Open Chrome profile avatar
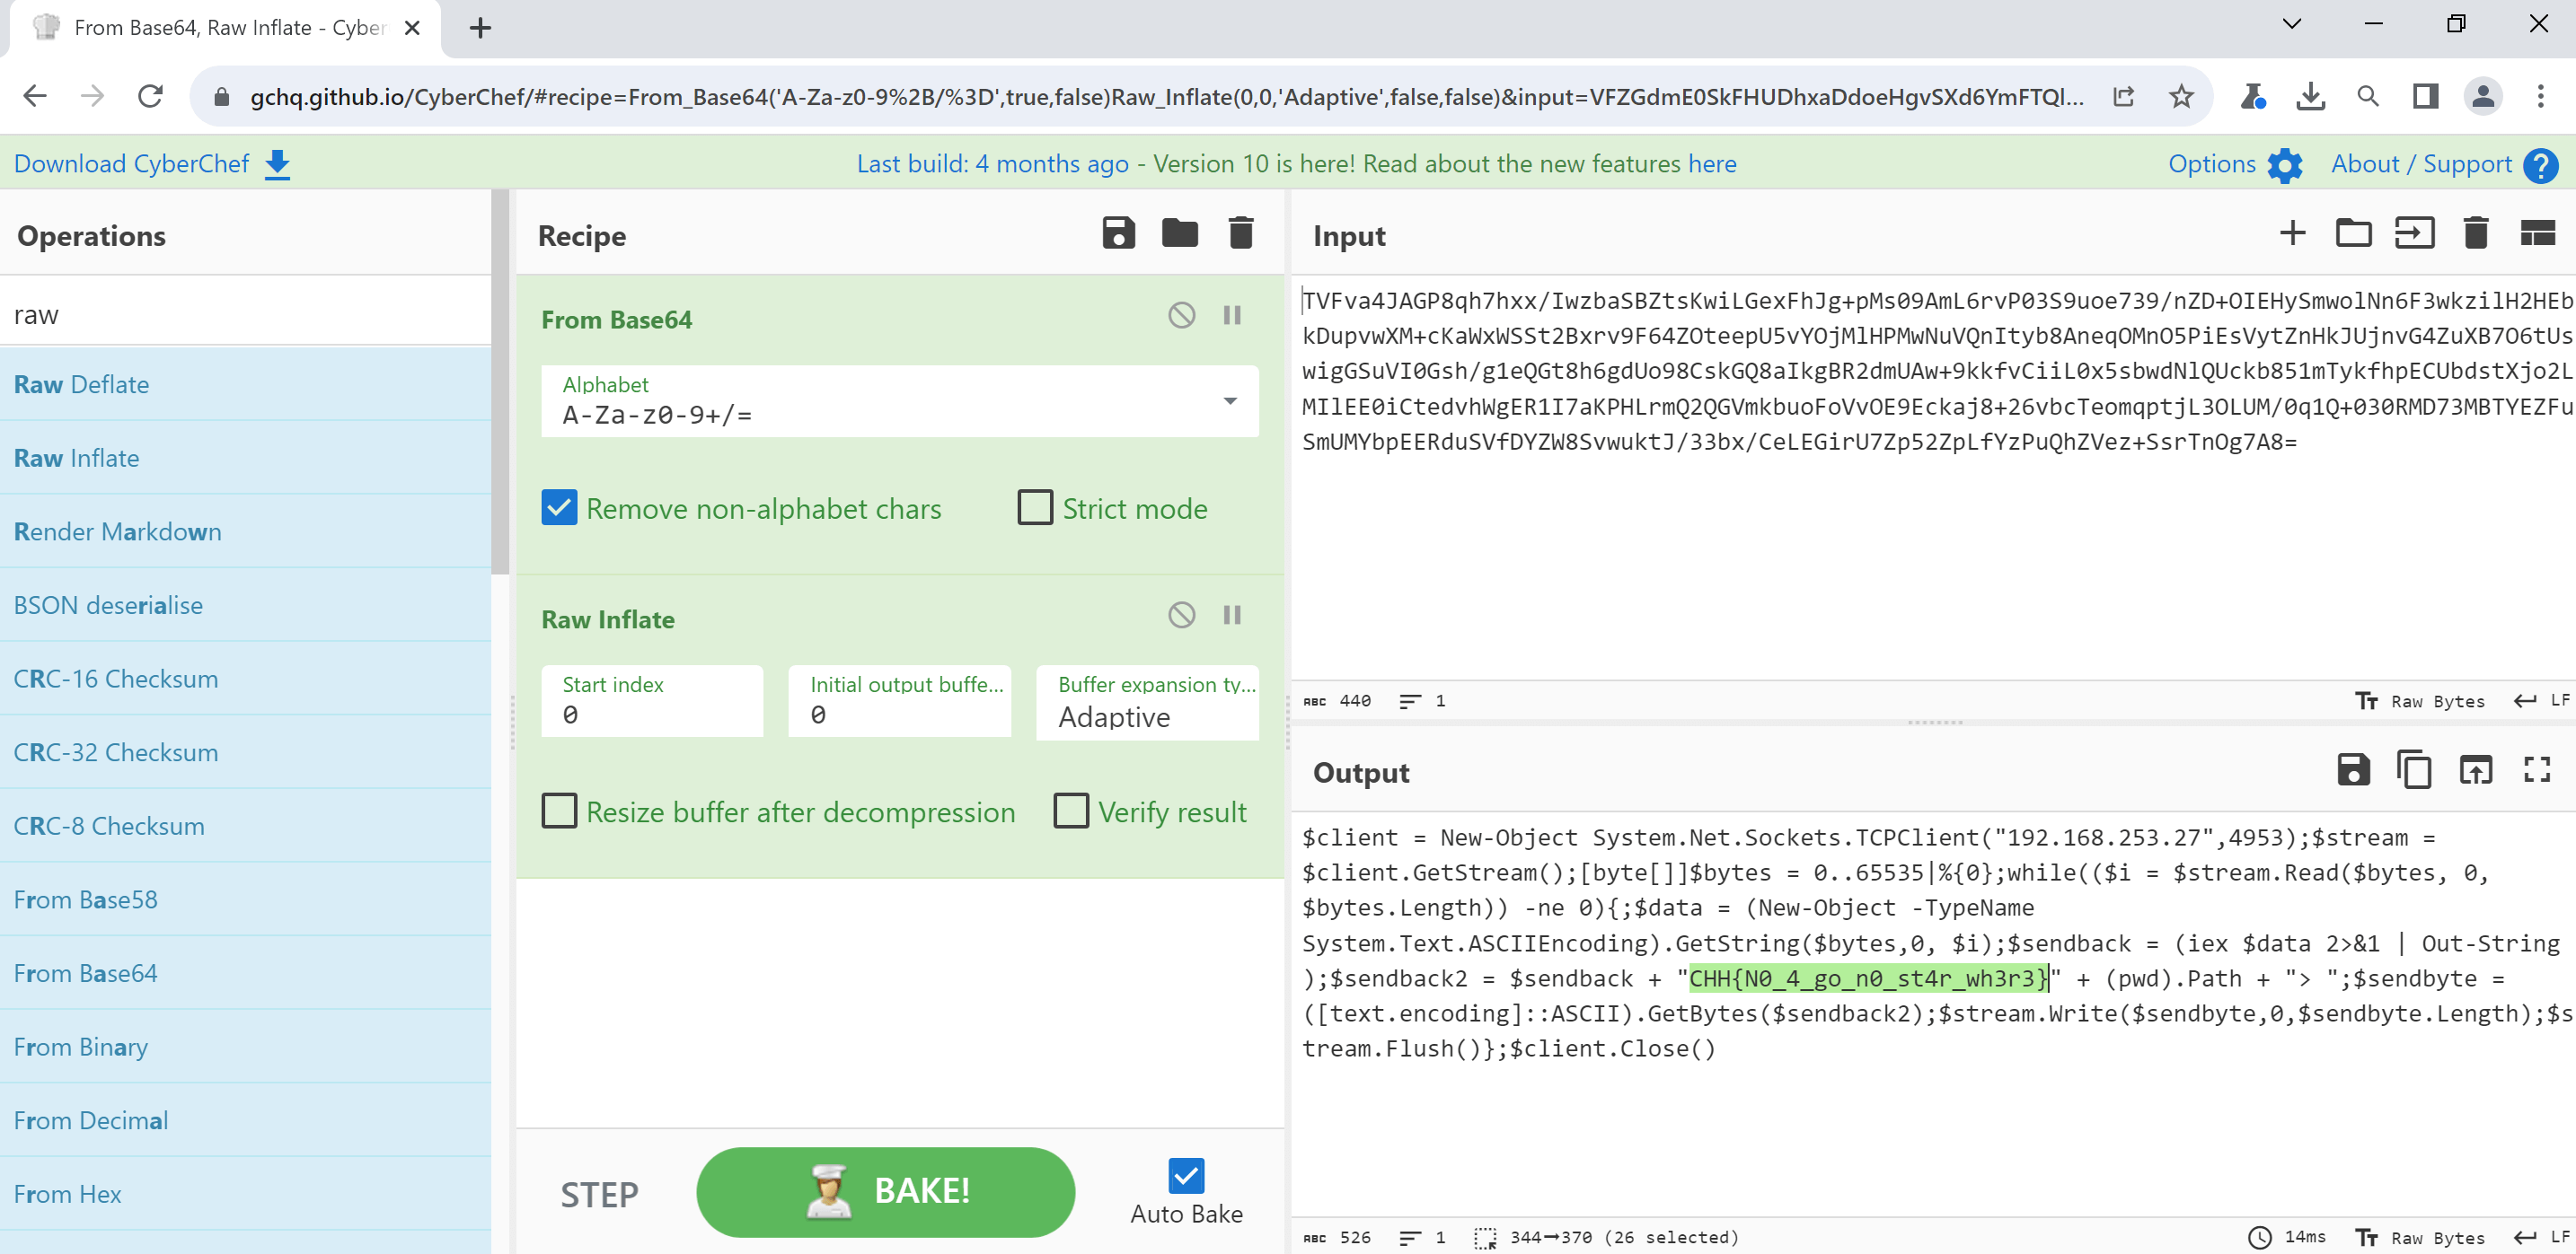 2482,96
